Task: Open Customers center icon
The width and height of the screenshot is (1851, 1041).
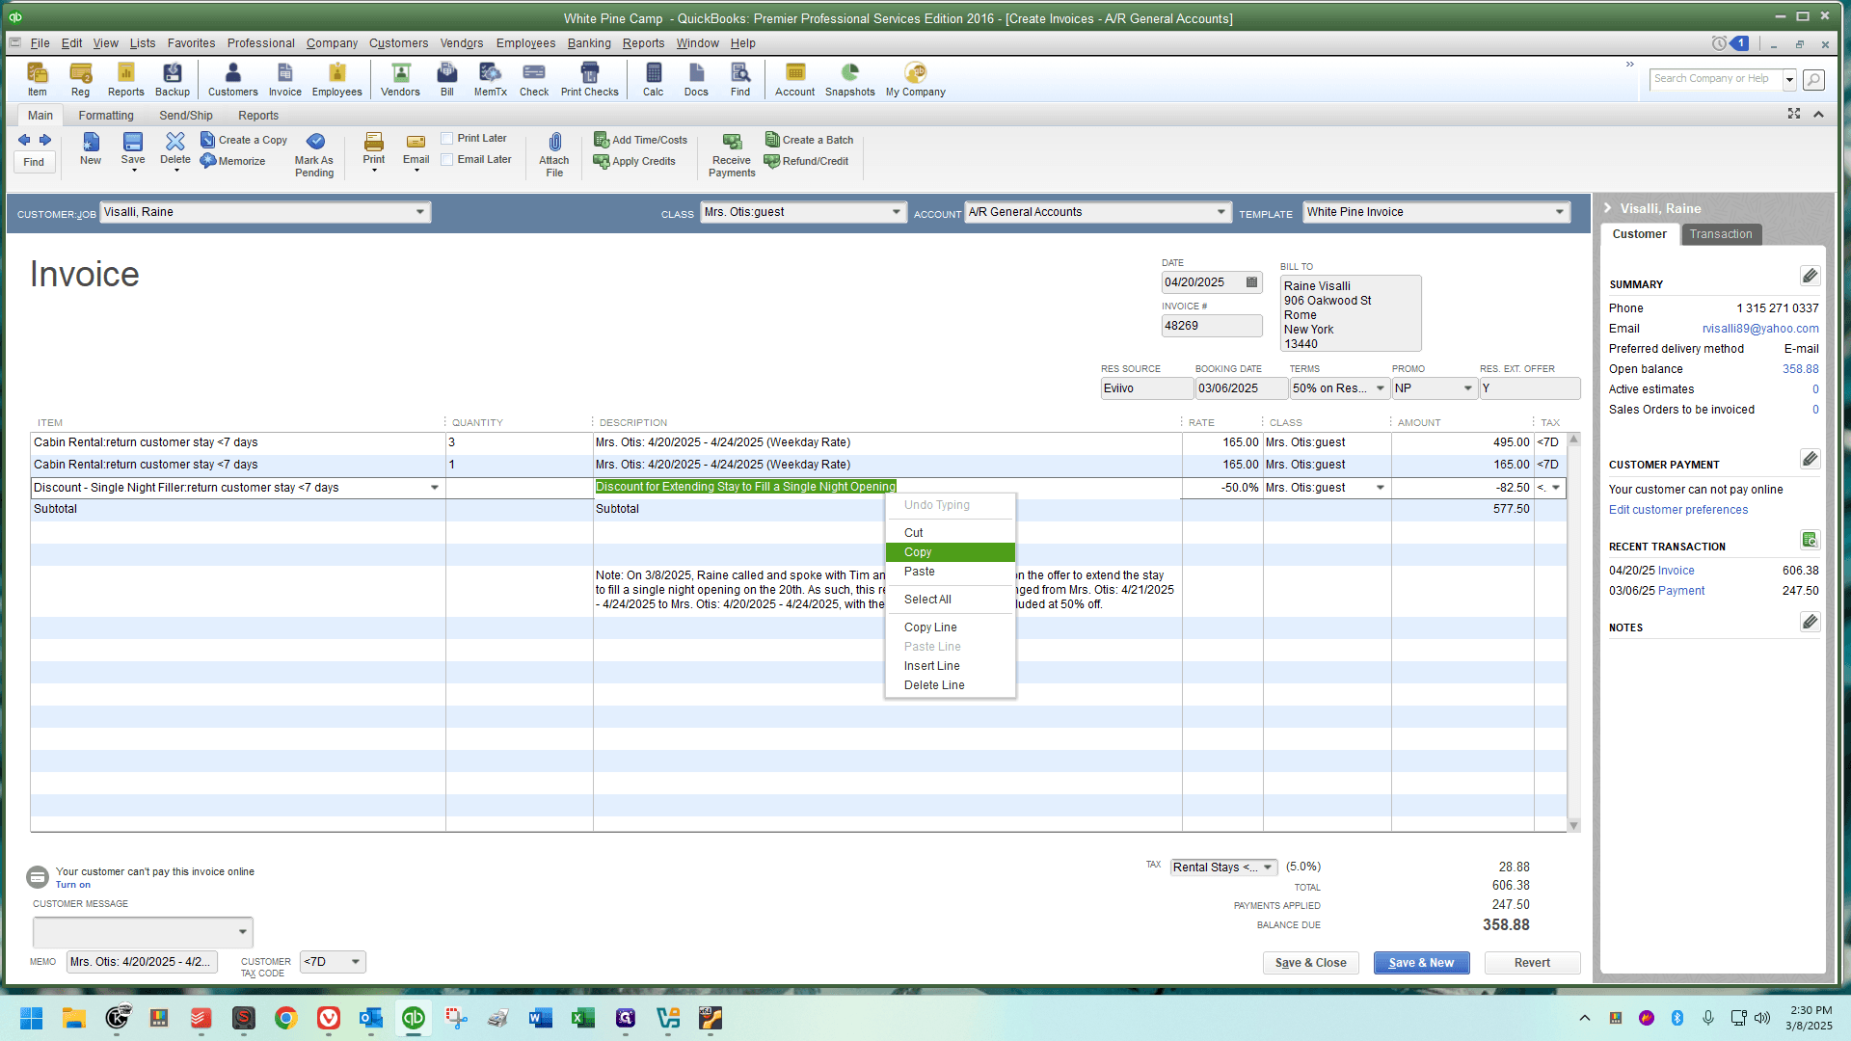Action: point(232,79)
